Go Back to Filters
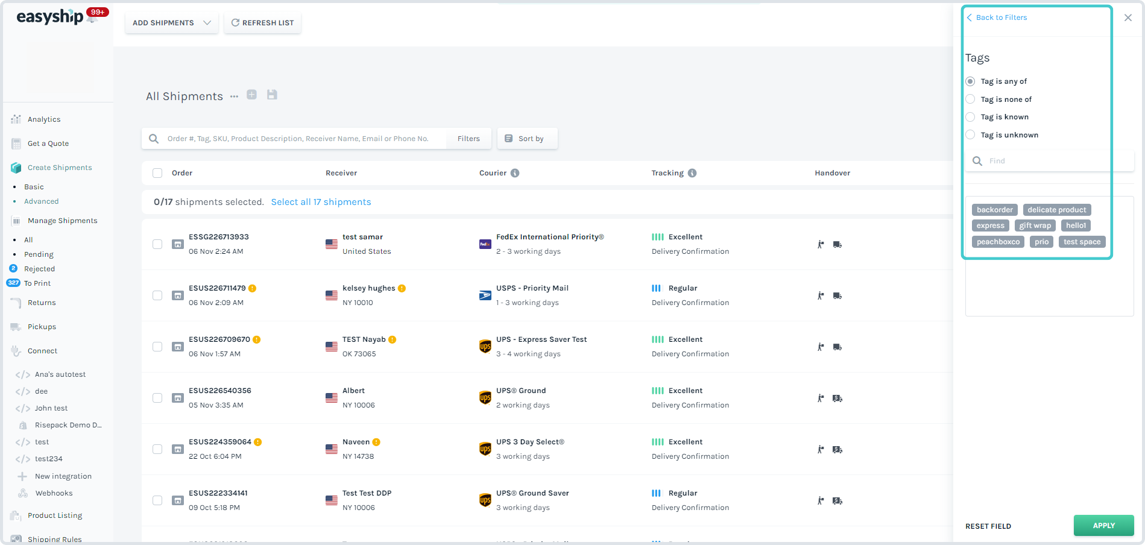 point(997,17)
